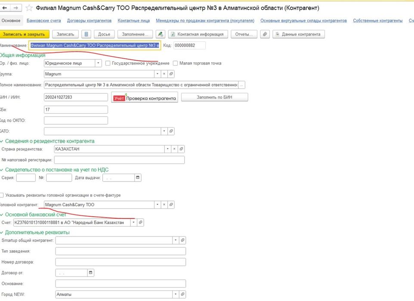
Task: Click Проверка контрагента button
Action: (x=145, y=97)
